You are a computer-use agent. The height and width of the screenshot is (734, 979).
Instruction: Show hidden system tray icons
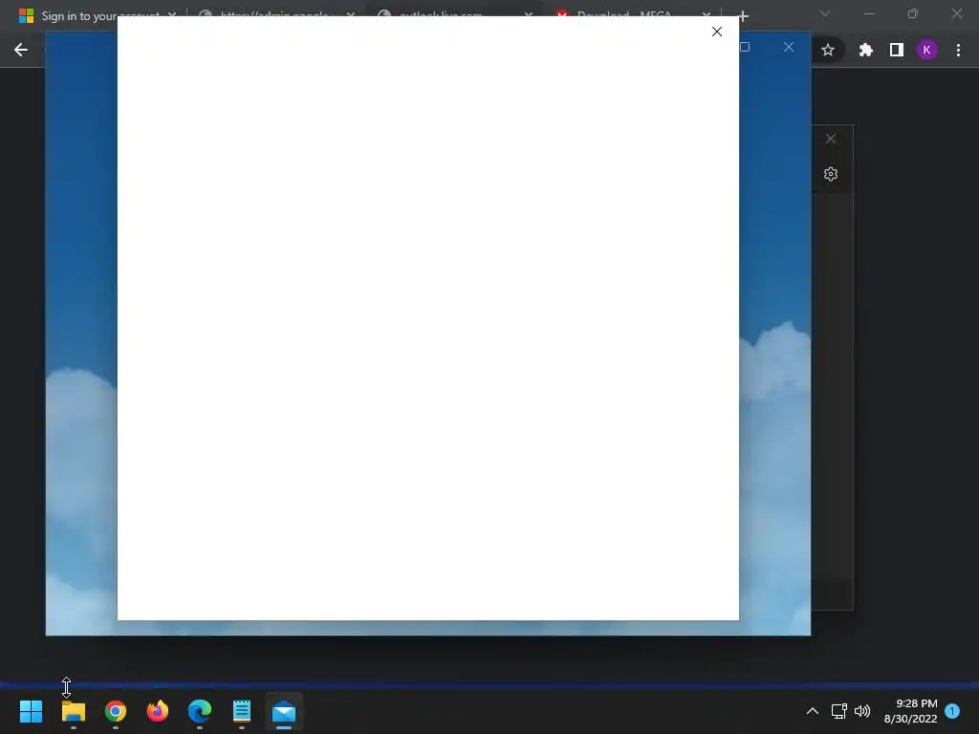813,711
